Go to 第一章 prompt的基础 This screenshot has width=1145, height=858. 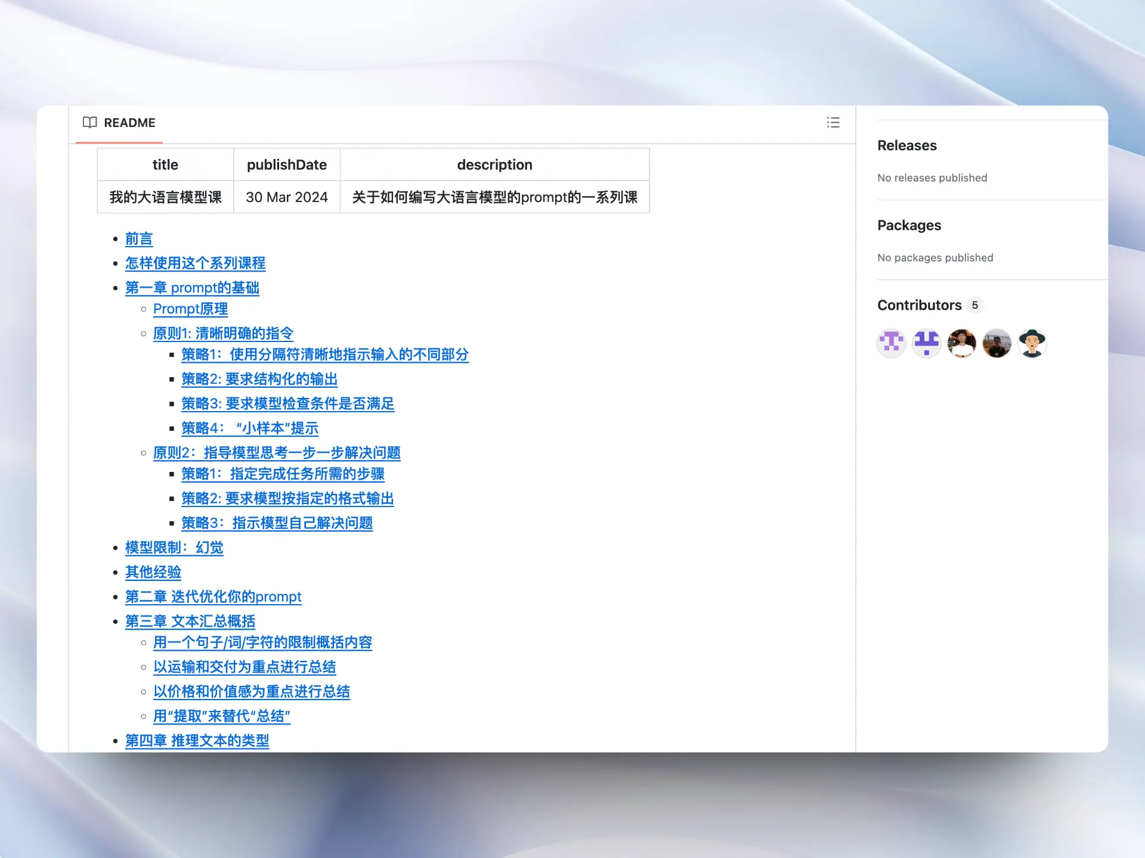pyautogui.click(x=192, y=288)
